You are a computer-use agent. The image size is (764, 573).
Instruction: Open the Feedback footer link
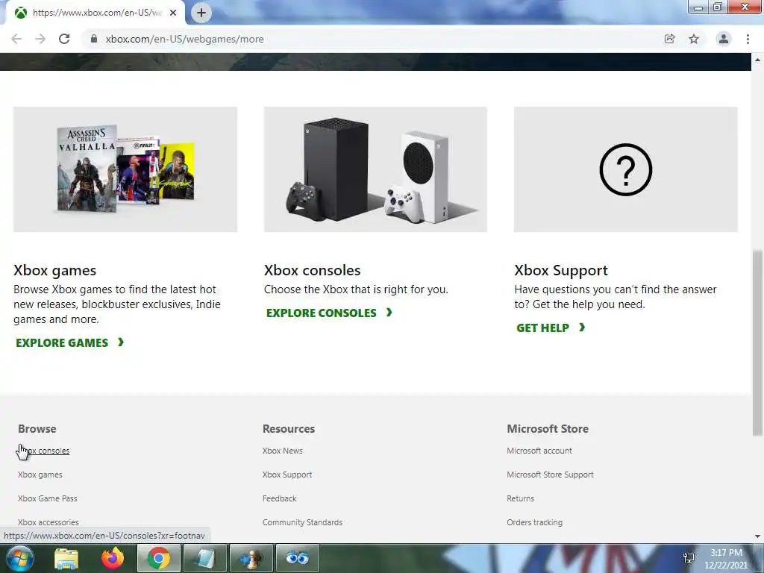tap(280, 498)
